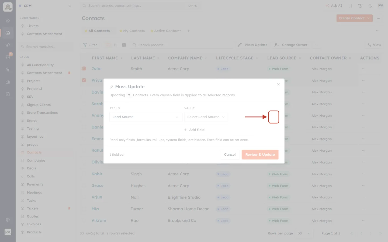This screenshot has height=242, width=388.
Task: Open settings gear in left rail
Action: [x=8, y=220]
